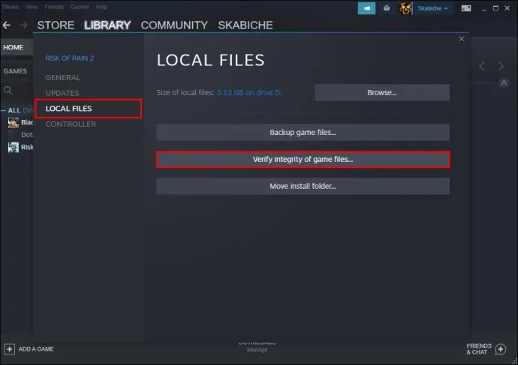The image size is (518, 365).
Task: Open the Help menu
Action: tap(101, 7)
